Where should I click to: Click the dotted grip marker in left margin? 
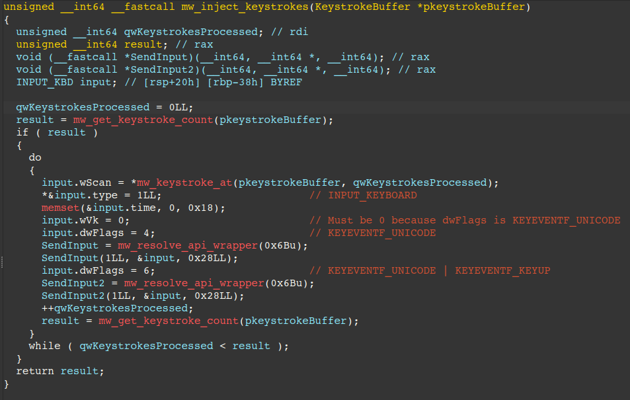(x=3, y=262)
